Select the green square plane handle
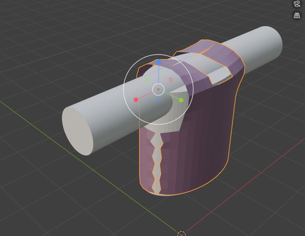 pyautogui.click(x=146, y=79)
